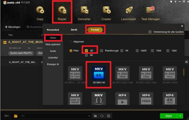Select the Untertitel category

pos(53,57)
